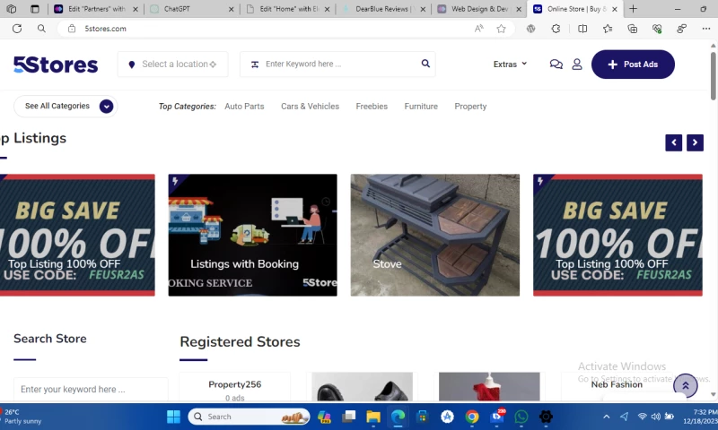Open browser Settings and more menu
The width and height of the screenshot is (718, 430).
[x=705, y=29]
